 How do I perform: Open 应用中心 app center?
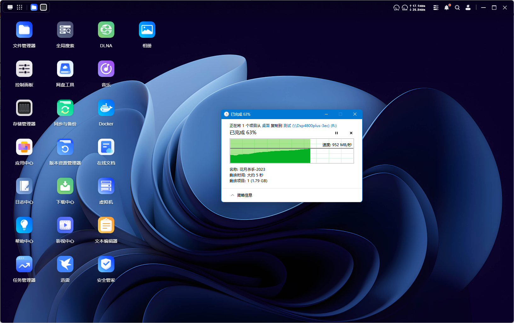click(24, 147)
